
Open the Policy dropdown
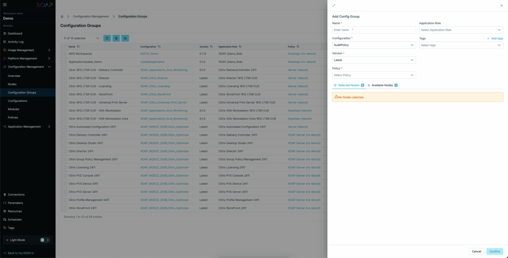[374, 75]
